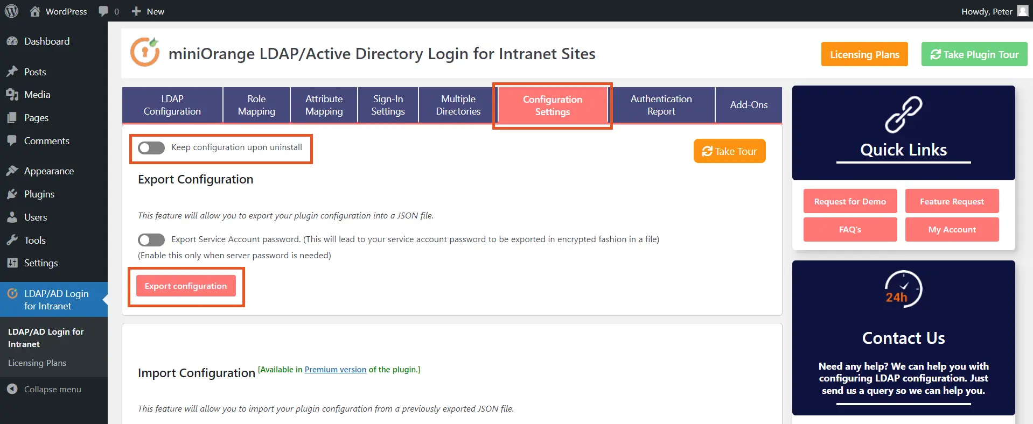This screenshot has height=424, width=1033.
Task: Click the Quick Links chain icon
Action: click(903, 114)
